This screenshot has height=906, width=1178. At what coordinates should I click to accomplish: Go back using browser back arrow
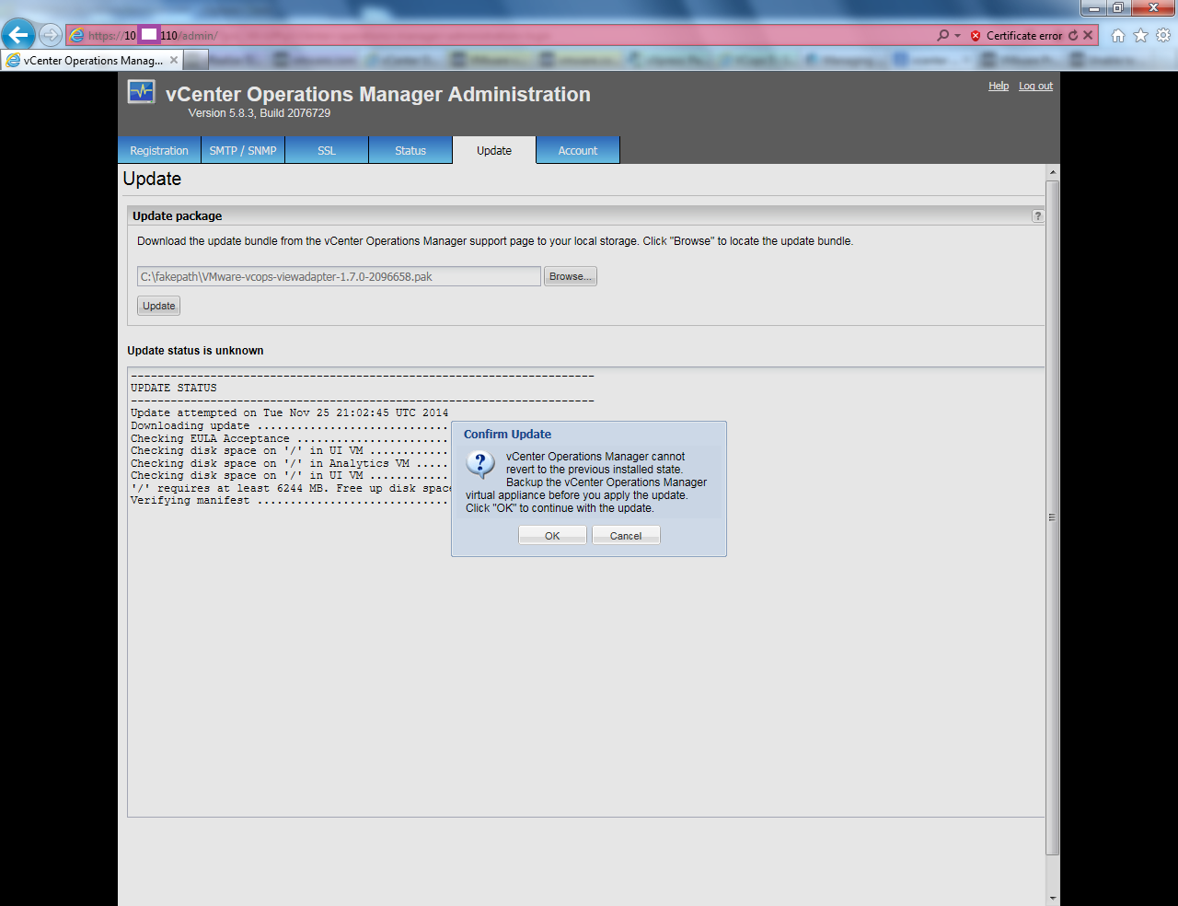point(18,35)
